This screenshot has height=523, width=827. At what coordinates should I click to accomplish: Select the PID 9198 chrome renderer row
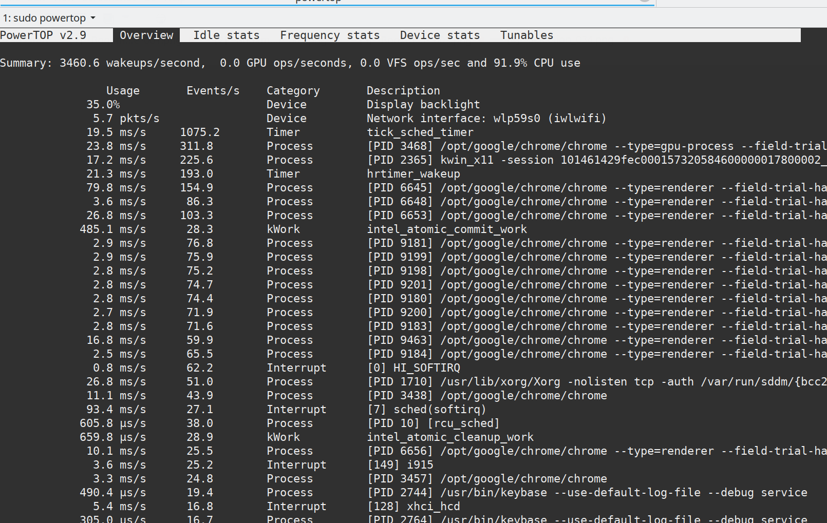[414, 270]
